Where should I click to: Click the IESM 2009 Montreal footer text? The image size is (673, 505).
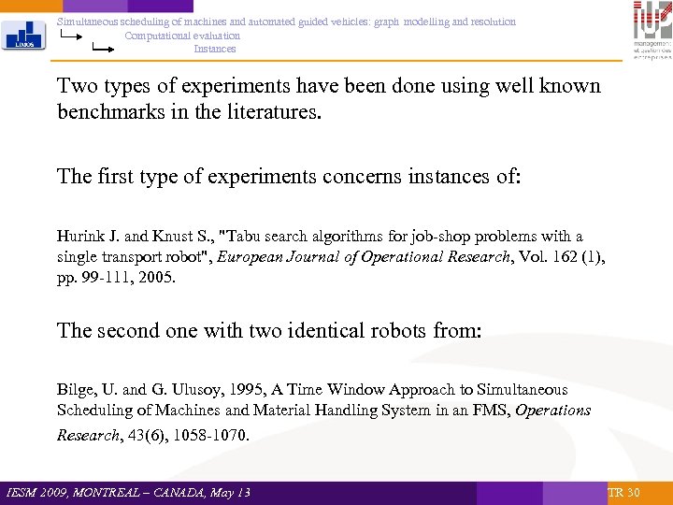click(128, 492)
